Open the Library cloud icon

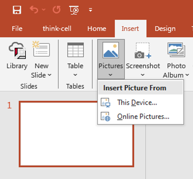(x=17, y=50)
